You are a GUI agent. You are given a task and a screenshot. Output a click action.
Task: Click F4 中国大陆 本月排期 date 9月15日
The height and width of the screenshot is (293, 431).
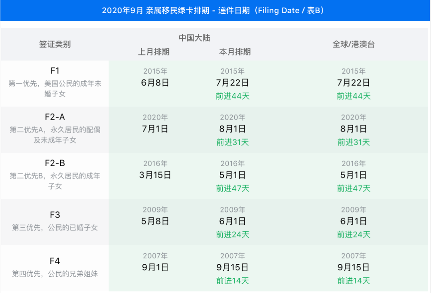coord(233,267)
